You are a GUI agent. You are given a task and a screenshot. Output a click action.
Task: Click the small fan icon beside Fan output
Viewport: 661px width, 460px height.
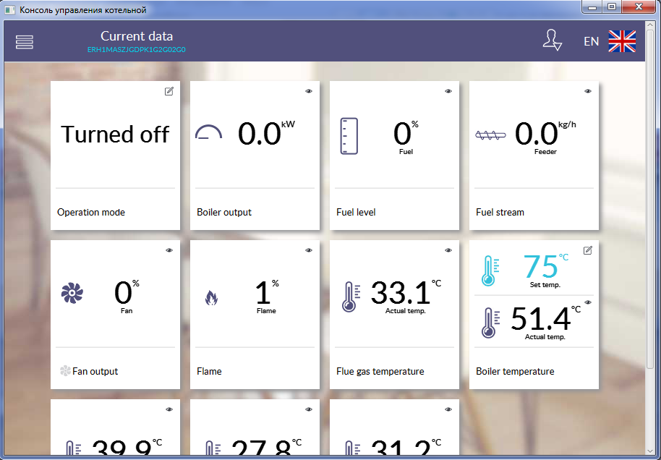(65, 371)
